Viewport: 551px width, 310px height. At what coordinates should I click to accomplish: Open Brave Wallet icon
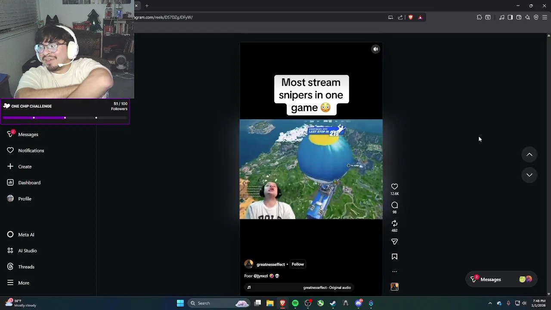click(519, 17)
